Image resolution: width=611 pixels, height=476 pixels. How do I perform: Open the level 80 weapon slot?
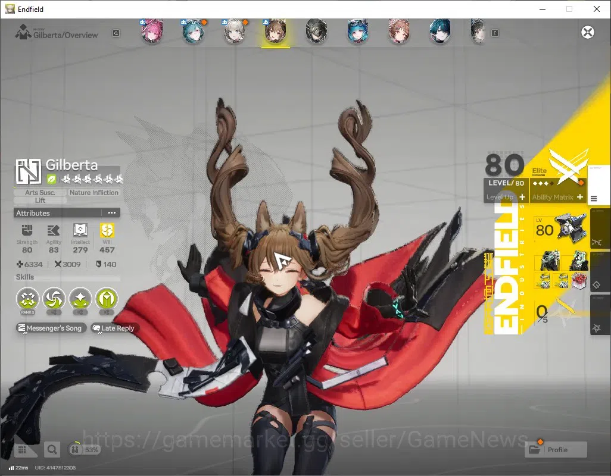pyautogui.click(x=560, y=229)
